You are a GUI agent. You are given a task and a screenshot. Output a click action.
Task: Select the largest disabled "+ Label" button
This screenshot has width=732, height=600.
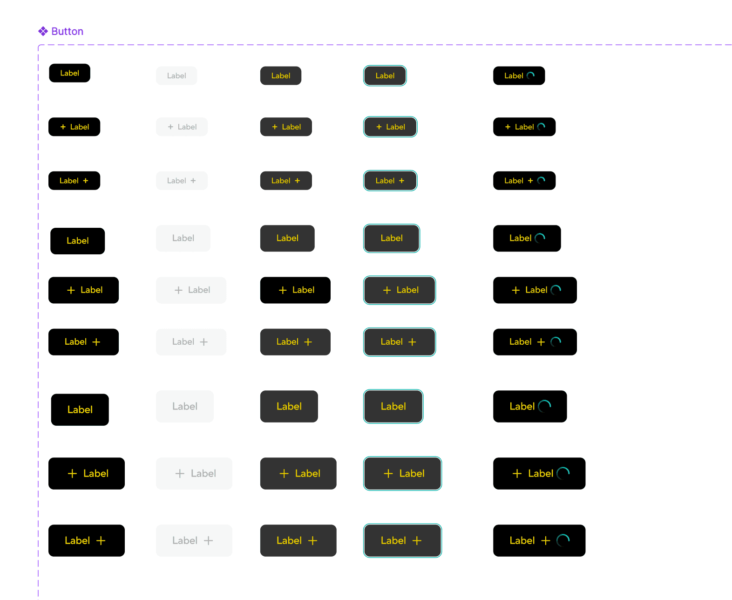194,474
